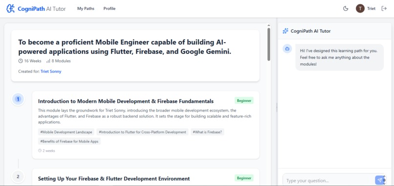Click the CogniPath AI Tutor chat panel title
The width and height of the screenshot is (394, 186).
pyautogui.click(x=310, y=31)
